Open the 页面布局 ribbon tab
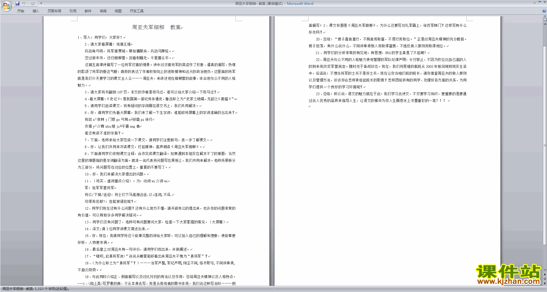This screenshot has height=292, width=547. pyautogui.click(x=54, y=11)
